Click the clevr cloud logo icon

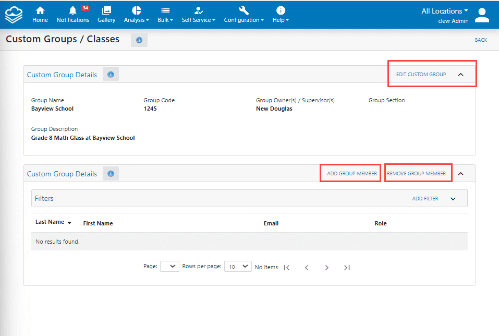[14, 15]
